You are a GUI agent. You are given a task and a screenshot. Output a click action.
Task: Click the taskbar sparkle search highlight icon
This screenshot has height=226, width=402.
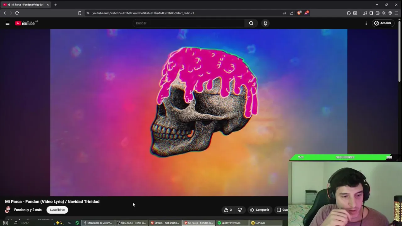pyautogui.click(x=58, y=223)
